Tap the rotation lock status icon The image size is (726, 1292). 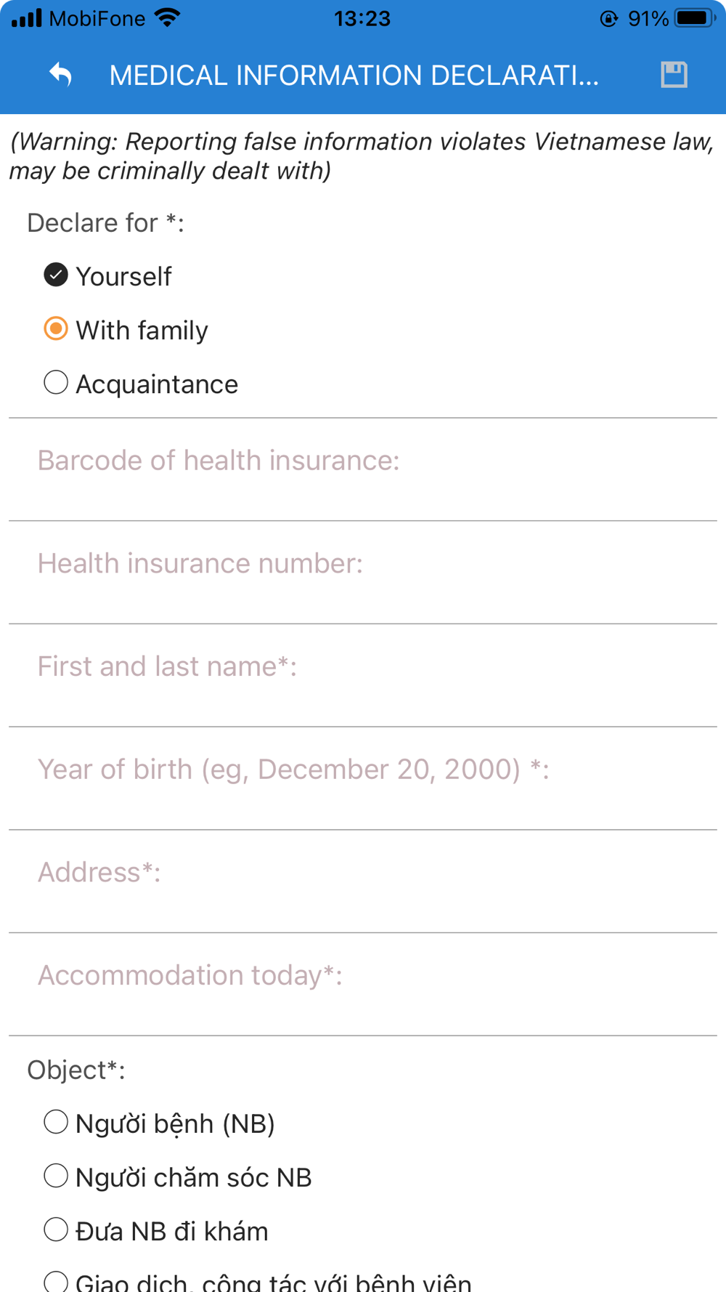[608, 19]
